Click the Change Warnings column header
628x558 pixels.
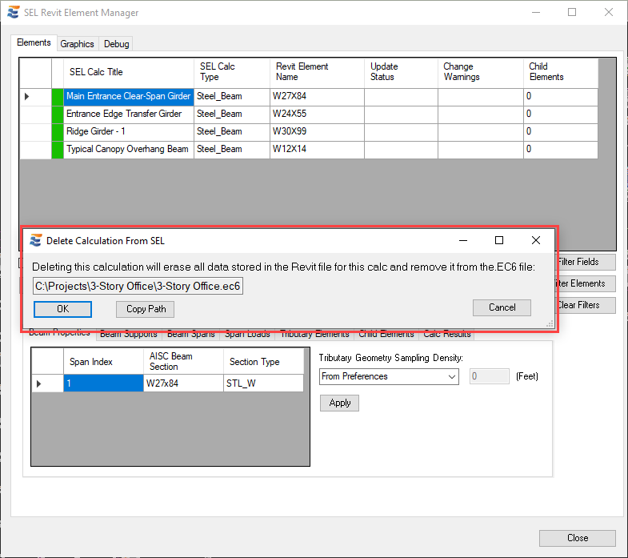[481, 73]
